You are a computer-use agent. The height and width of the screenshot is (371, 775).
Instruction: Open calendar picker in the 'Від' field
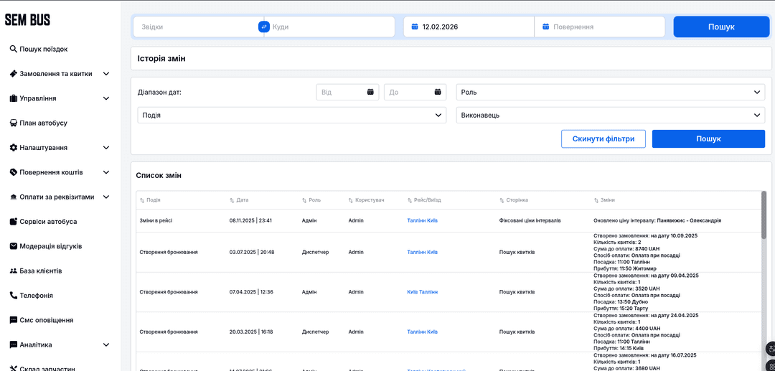tap(370, 92)
